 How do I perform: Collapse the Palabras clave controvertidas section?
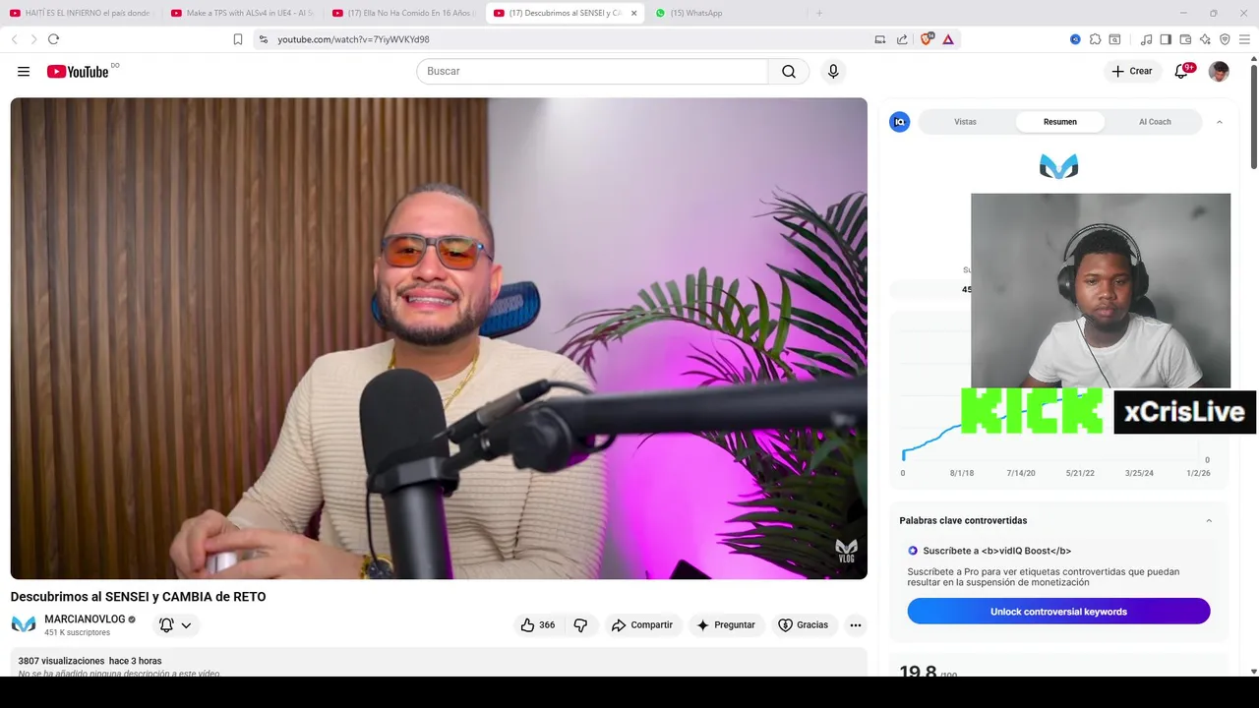tap(1209, 521)
